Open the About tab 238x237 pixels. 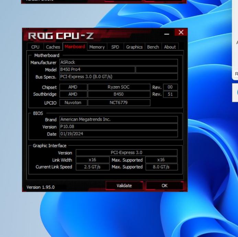point(170,47)
